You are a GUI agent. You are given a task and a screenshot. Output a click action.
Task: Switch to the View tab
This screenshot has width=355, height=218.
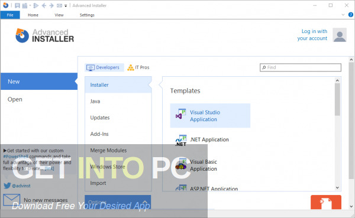[x=59, y=15]
